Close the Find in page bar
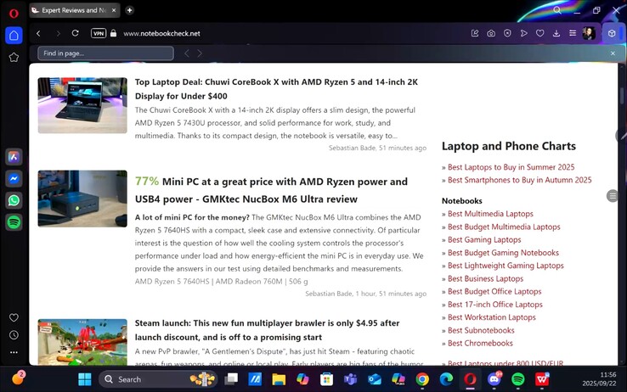The height and width of the screenshot is (392, 627). click(x=613, y=53)
